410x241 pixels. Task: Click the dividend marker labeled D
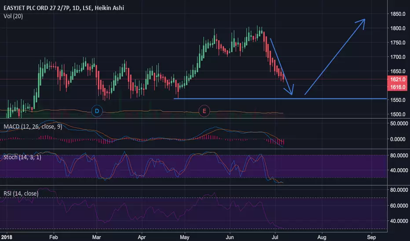[x=97, y=111]
